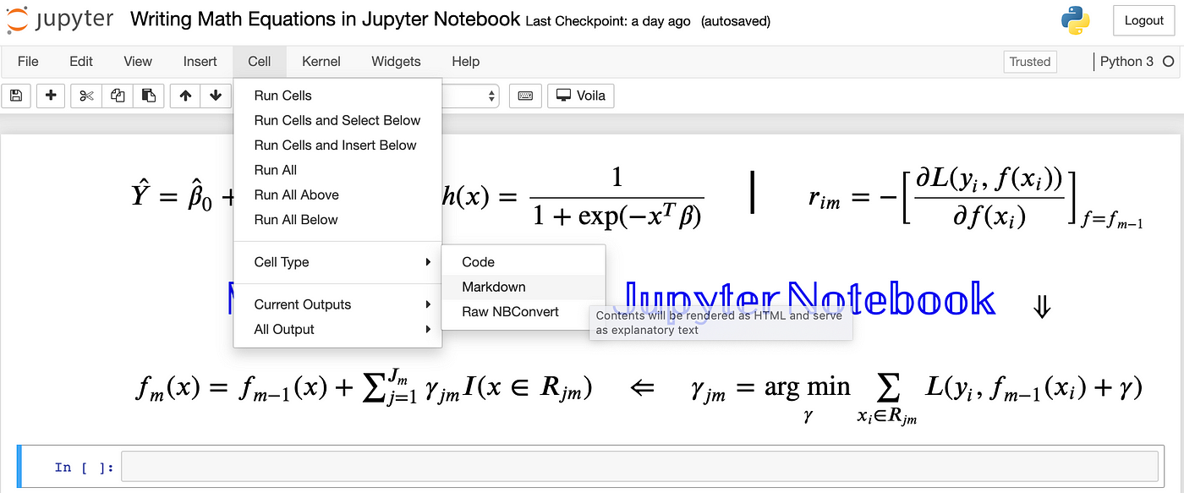Expand the Cell Type submenu
Screen dimensions: 1184x493
click(x=337, y=262)
